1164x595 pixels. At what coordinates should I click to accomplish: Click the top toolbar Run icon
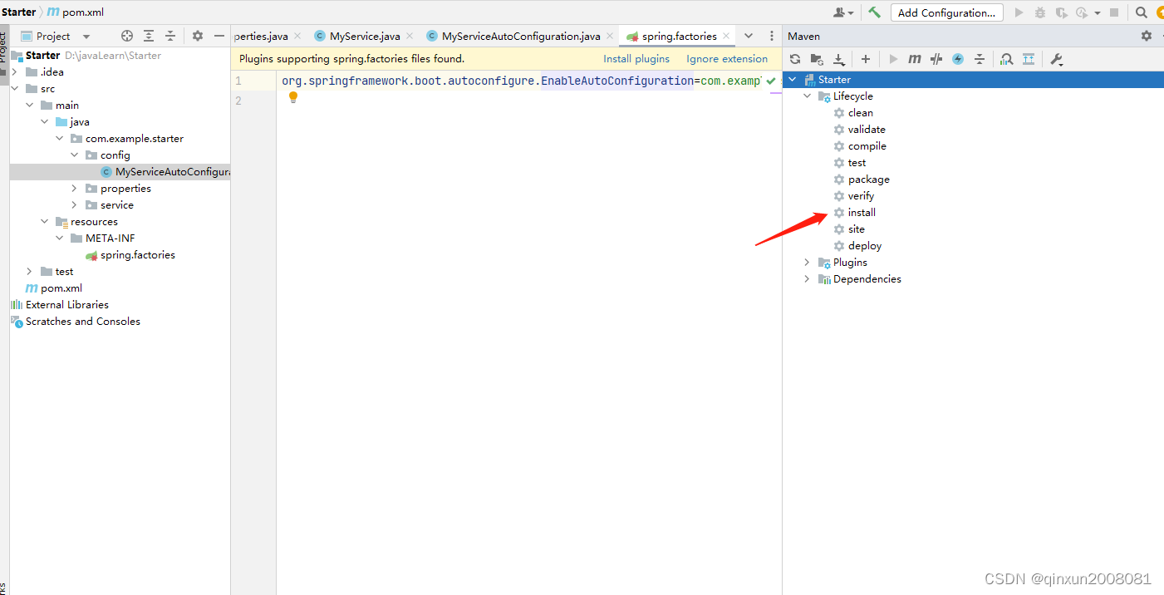pyautogui.click(x=1019, y=12)
